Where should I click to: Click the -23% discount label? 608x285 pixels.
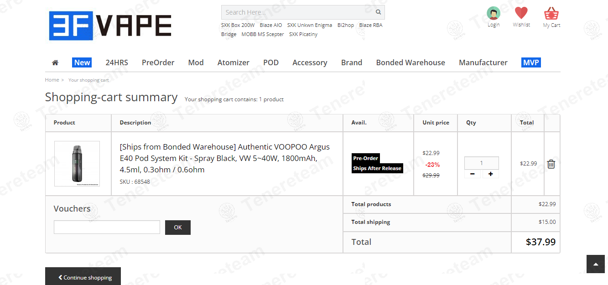tap(432, 165)
